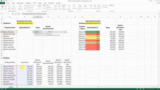Switch to the ACROBAT tab
Viewport: 160px width, 90px height.
click(x=58, y=3)
